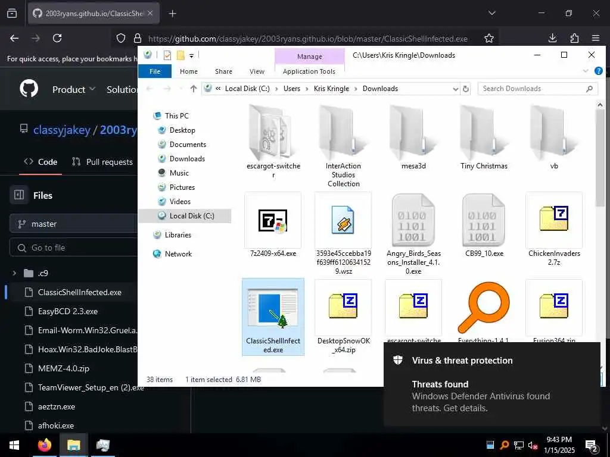Open aeztzn.exe in the file list
The height and width of the screenshot is (457, 610).
(57, 406)
